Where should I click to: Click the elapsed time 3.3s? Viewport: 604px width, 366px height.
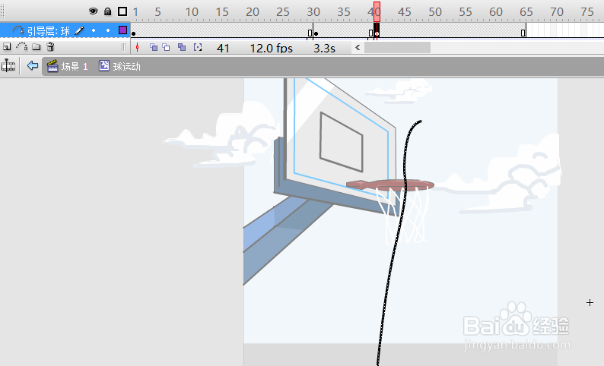click(324, 48)
